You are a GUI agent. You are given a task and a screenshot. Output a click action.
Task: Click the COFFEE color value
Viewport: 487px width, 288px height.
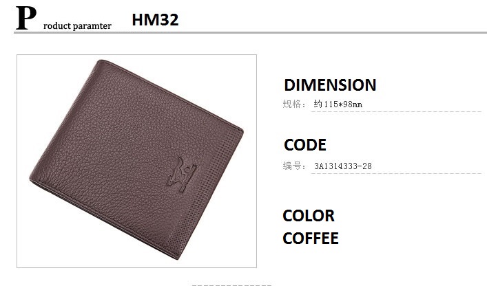click(310, 238)
